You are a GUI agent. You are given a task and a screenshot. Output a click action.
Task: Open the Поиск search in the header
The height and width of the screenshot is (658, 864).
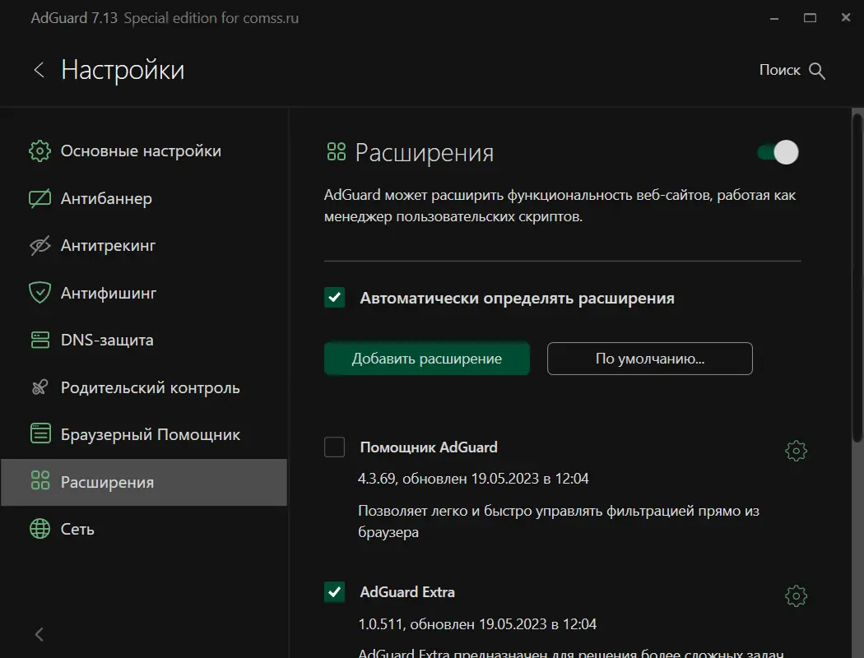pyautogui.click(x=792, y=71)
